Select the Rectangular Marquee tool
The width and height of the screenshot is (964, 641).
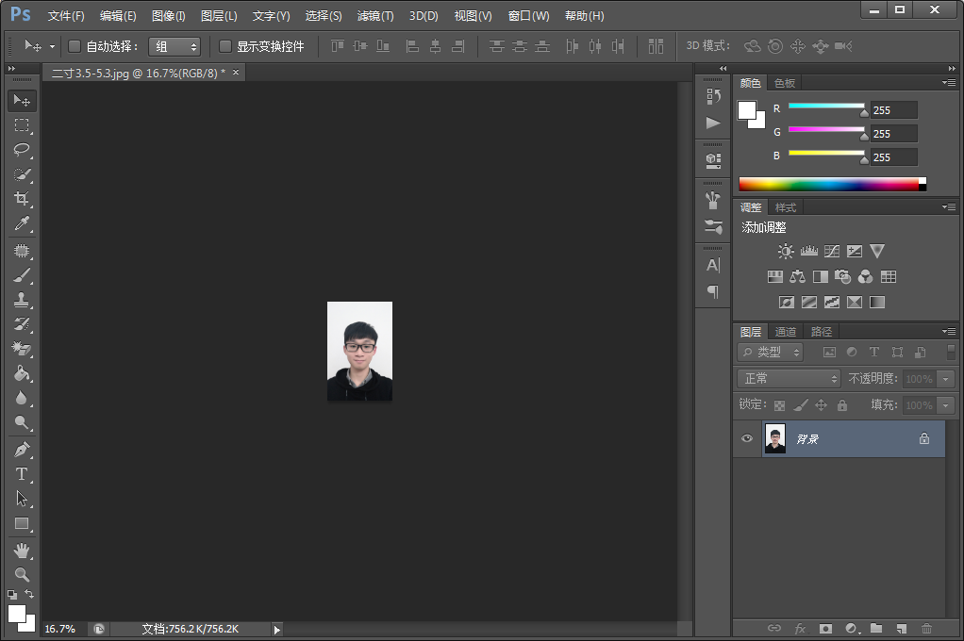tap(22, 125)
